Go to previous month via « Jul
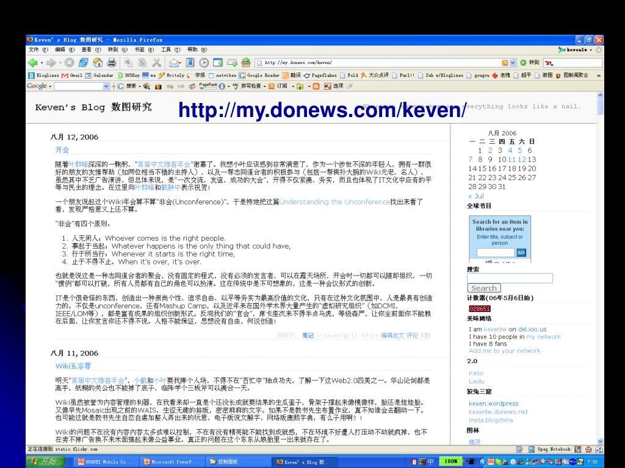This screenshot has height=468, width=625. coord(476,196)
